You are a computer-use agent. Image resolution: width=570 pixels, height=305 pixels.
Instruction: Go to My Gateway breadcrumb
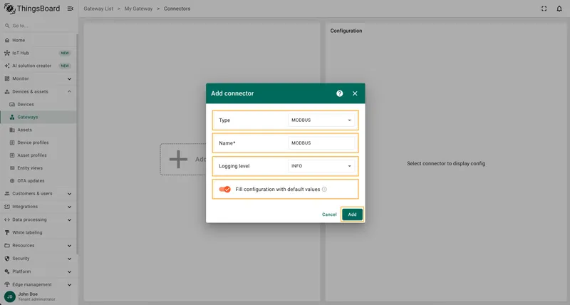click(x=138, y=9)
